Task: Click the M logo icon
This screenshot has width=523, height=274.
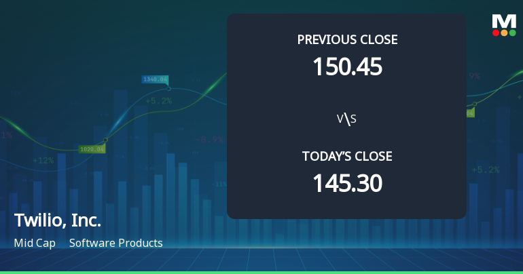Action: click(x=503, y=20)
